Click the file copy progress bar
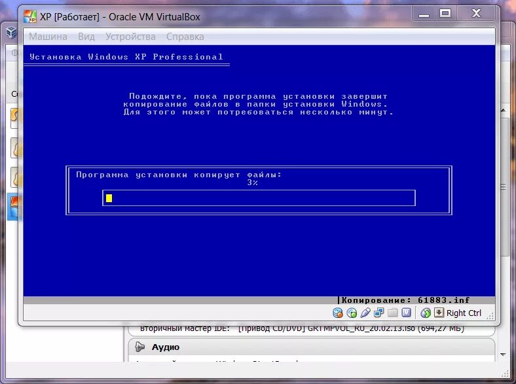 tap(259, 198)
